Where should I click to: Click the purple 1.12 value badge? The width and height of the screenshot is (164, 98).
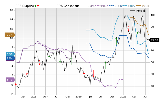[11, 80]
